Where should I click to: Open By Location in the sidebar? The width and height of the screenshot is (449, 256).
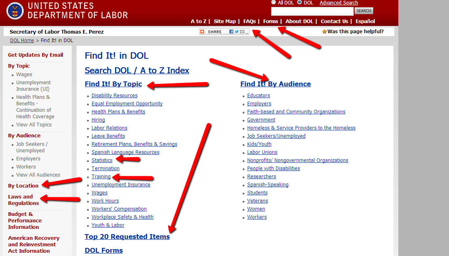[x=23, y=186]
